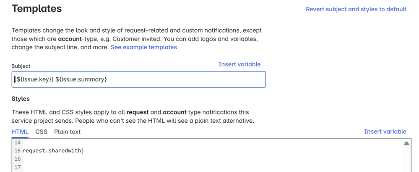Viewport: 419px width, 172px height.
Task: Switch to the CSS tab
Action: (41, 132)
